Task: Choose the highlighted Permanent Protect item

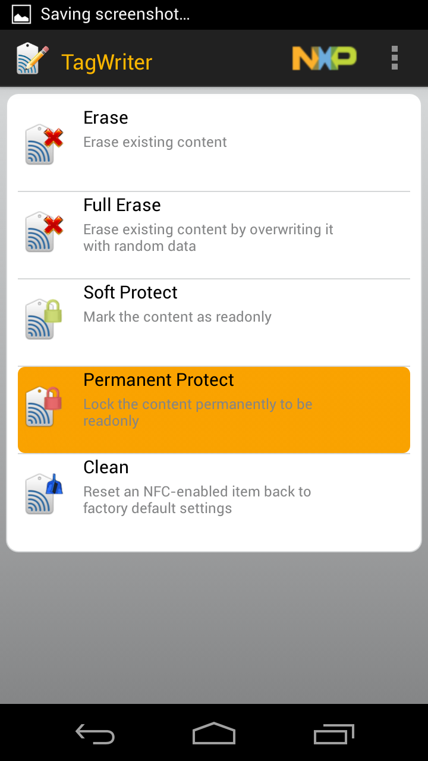Action: pos(214,410)
